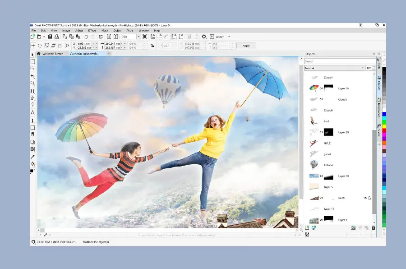Open the merge mode dropdown showing Normal
The height and width of the screenshot is (269, 406).
(363, 68)
